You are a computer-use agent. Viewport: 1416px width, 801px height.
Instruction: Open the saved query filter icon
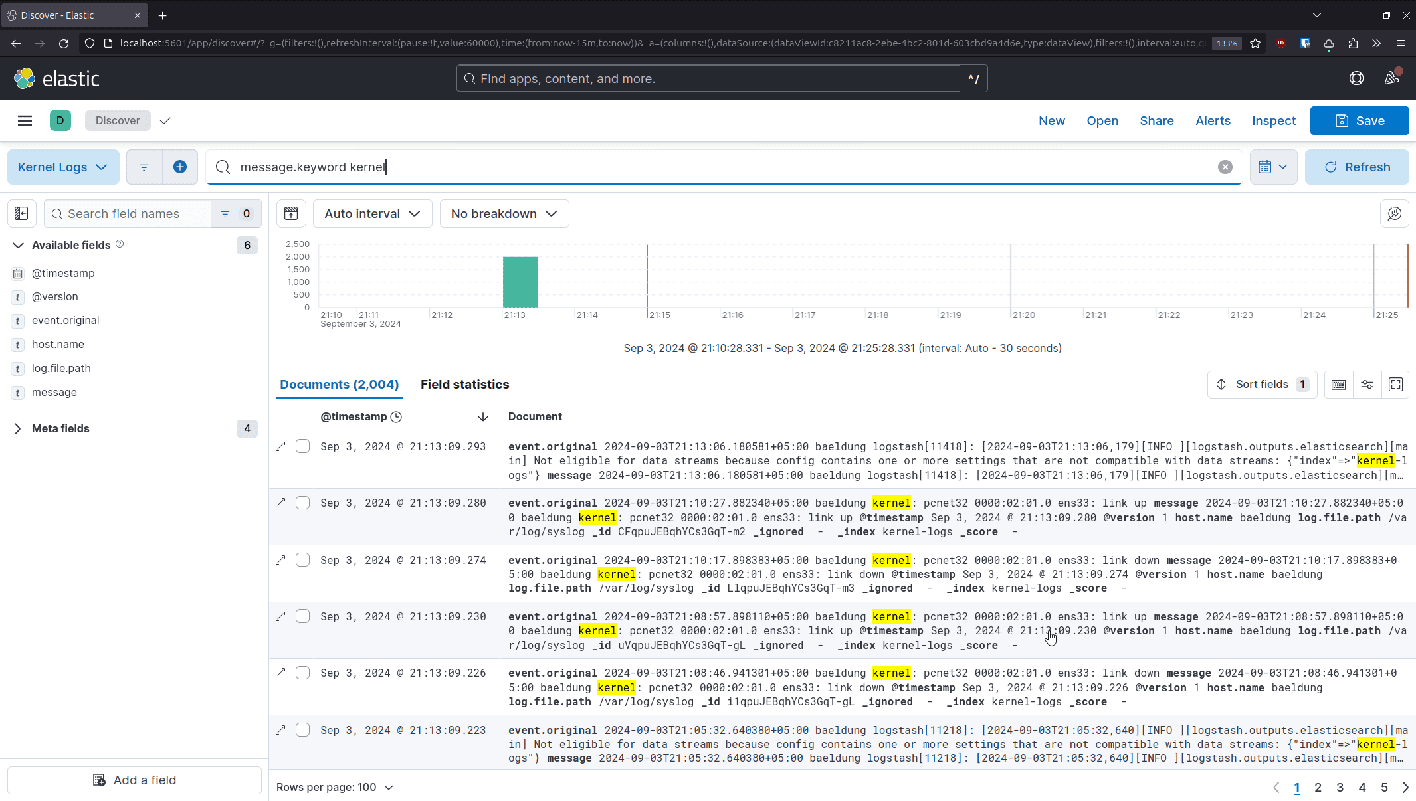point(144,167)
